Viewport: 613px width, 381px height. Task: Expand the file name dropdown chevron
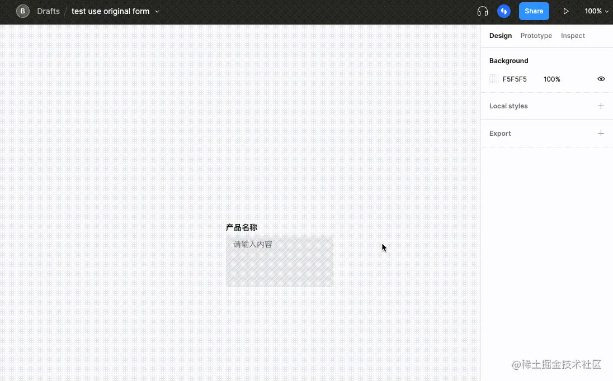pyautogui.click(x=157, y=12)
